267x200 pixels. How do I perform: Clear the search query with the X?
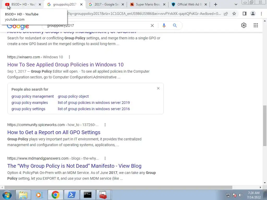tap(152, 26)
